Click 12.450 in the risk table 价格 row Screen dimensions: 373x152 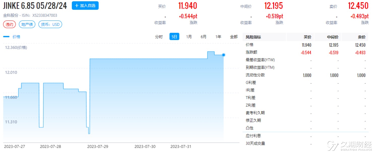pyautogui.click(x=361, y=45)
